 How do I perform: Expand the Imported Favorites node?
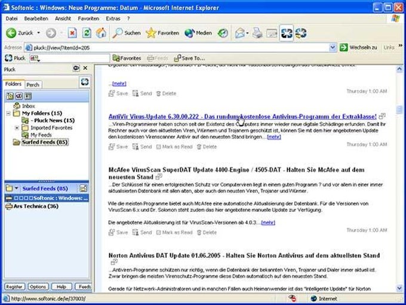pyautogui.click(x=17, y=128)
